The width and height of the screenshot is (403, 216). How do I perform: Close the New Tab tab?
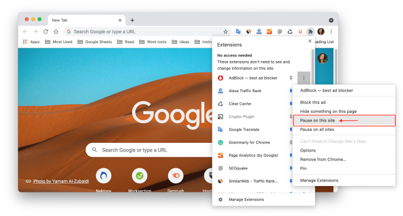coord(120,20)
